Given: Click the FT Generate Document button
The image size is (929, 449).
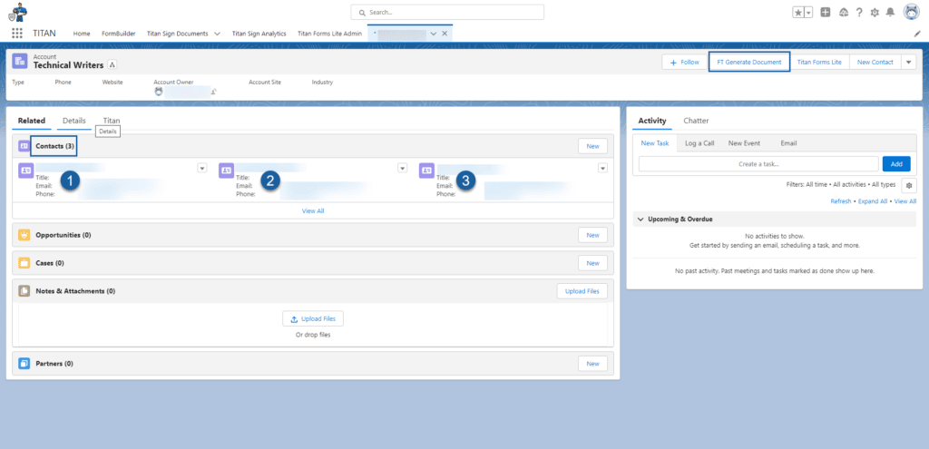Looking at the screenshot, I should click(x=748, y=62).
